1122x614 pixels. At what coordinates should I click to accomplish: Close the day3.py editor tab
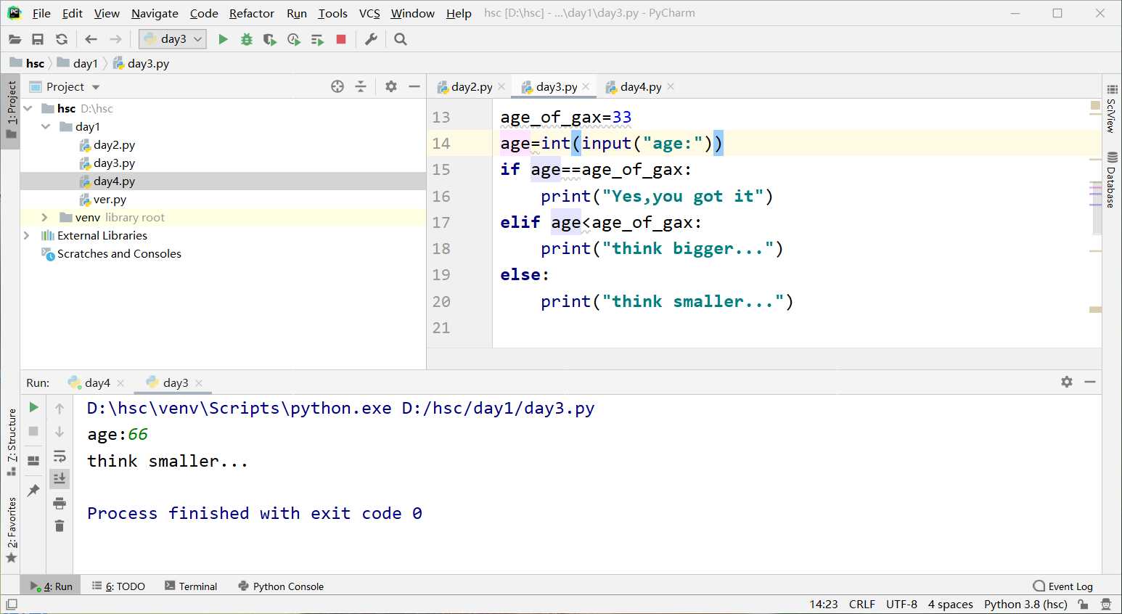point(586,86)
